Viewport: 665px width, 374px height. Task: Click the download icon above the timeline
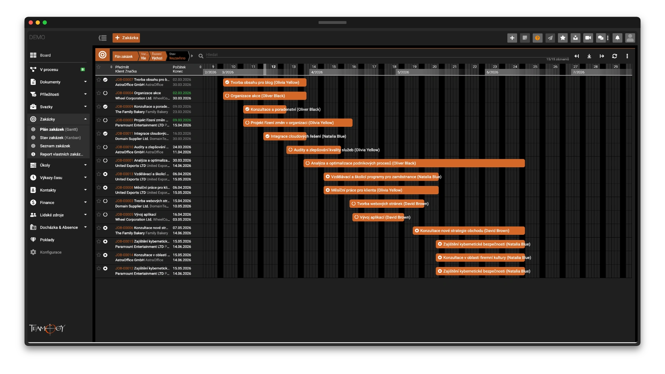click(x=589, y=56)
